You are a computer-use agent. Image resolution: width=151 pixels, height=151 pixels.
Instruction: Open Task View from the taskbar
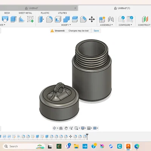point(50,146)
